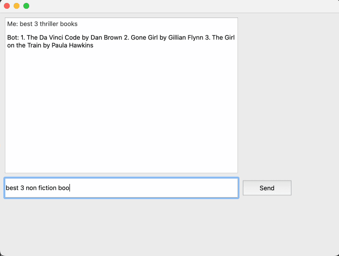Place cursor on 'best' in the input box
Screen dimensions: 339x256
12,188
